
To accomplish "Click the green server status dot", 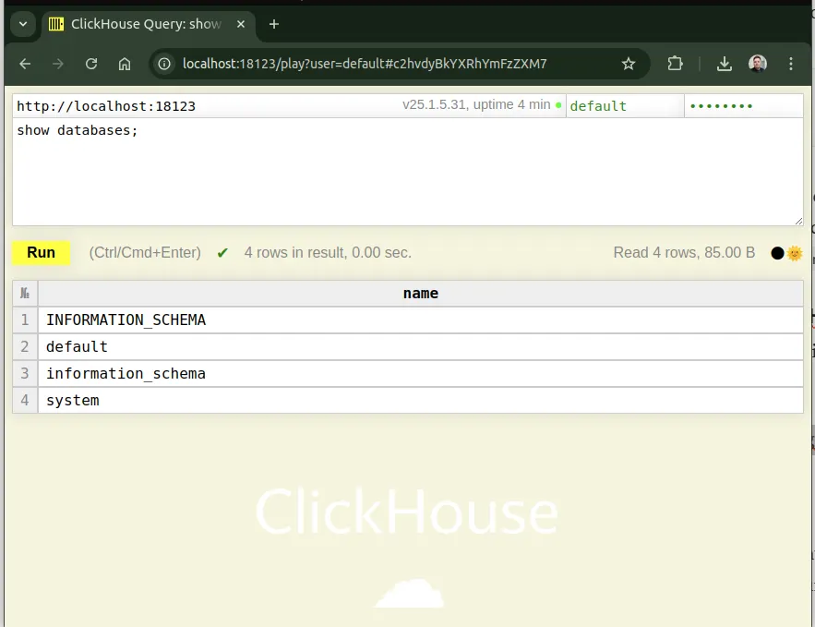I will click(x=558, y=105).
